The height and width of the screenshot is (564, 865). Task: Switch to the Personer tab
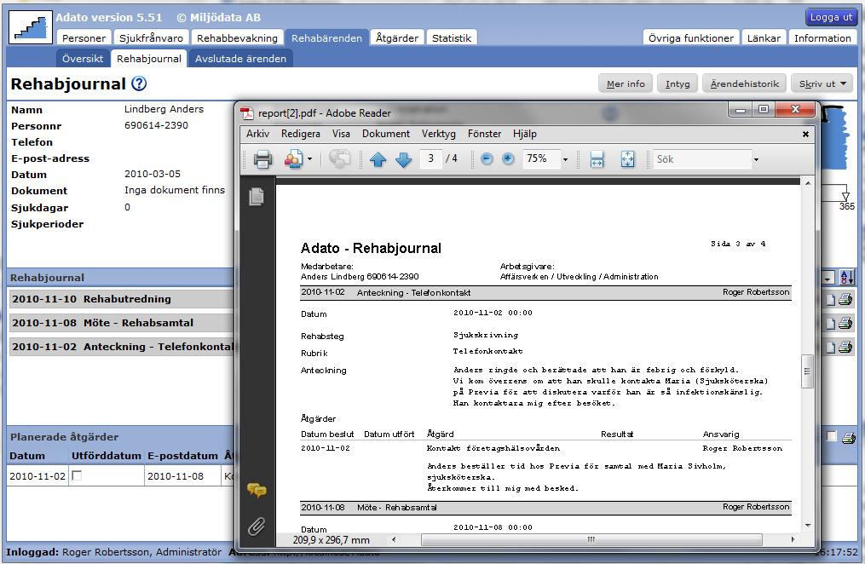[84, 38]
